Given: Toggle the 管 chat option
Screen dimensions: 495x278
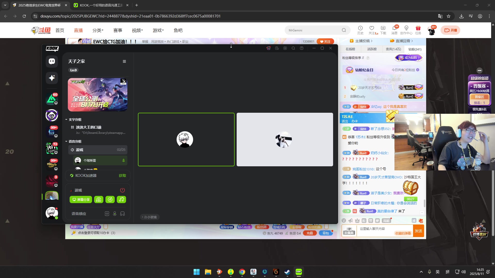Looking at the screenshot, I should coord(370,221).
